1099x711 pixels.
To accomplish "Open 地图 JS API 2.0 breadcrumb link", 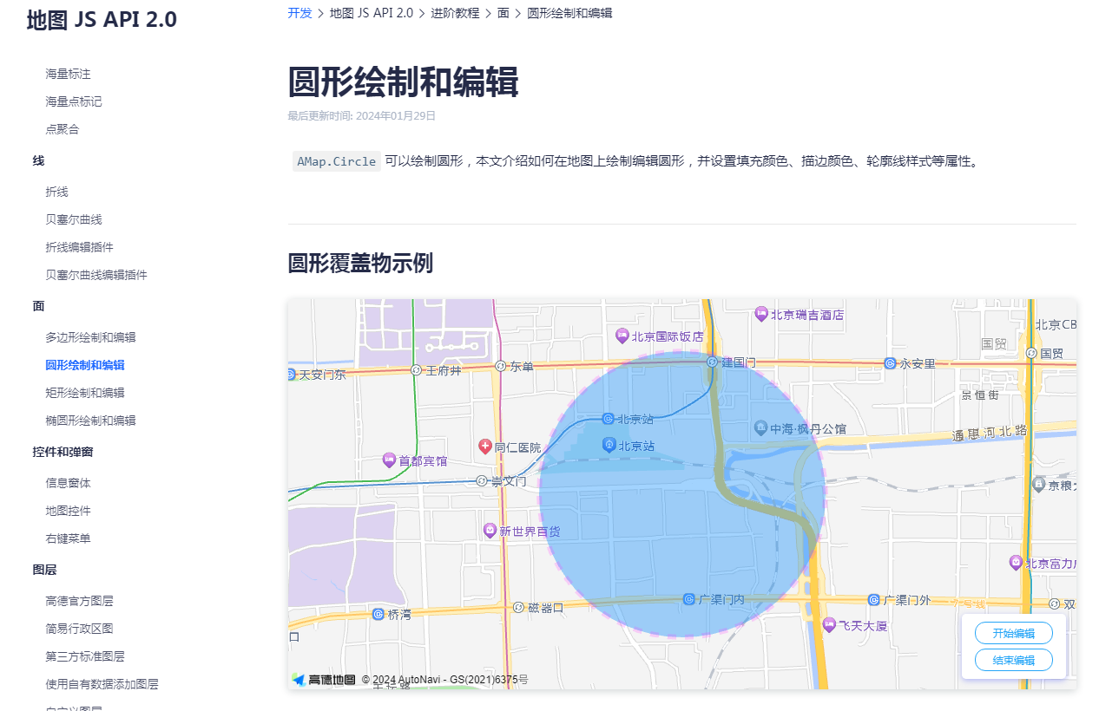I will pos(372,13).
